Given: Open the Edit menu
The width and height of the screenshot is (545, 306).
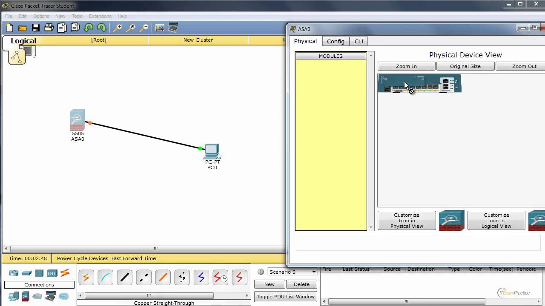Looking at the screenshot, I should [23, 16].
